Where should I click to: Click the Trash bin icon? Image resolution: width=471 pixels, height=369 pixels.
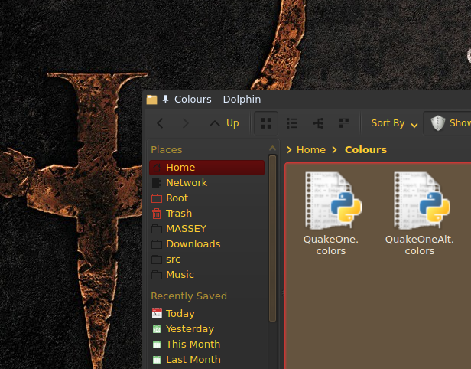tap(157, 214)
